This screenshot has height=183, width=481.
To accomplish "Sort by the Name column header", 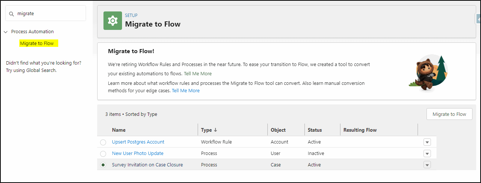I will coord(119,130).
